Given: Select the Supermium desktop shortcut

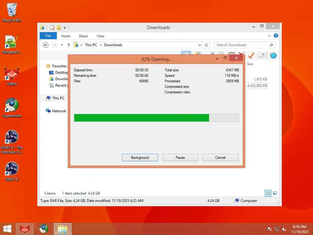Looking at the screenshot, I should pyautogui.click(x=12, y=108).
